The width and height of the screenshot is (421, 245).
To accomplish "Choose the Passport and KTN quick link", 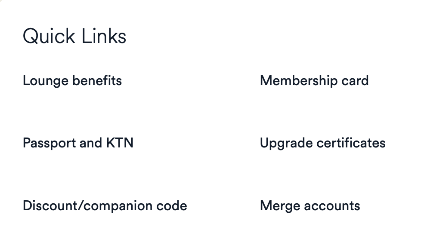I will click(78, 143).
